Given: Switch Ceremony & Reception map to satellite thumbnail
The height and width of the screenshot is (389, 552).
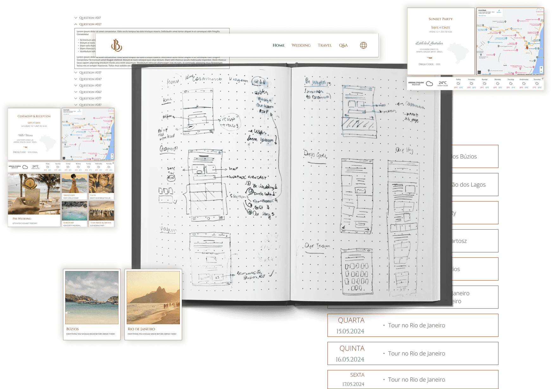Looking at the screenshot, I should click(x=64, y=158).
